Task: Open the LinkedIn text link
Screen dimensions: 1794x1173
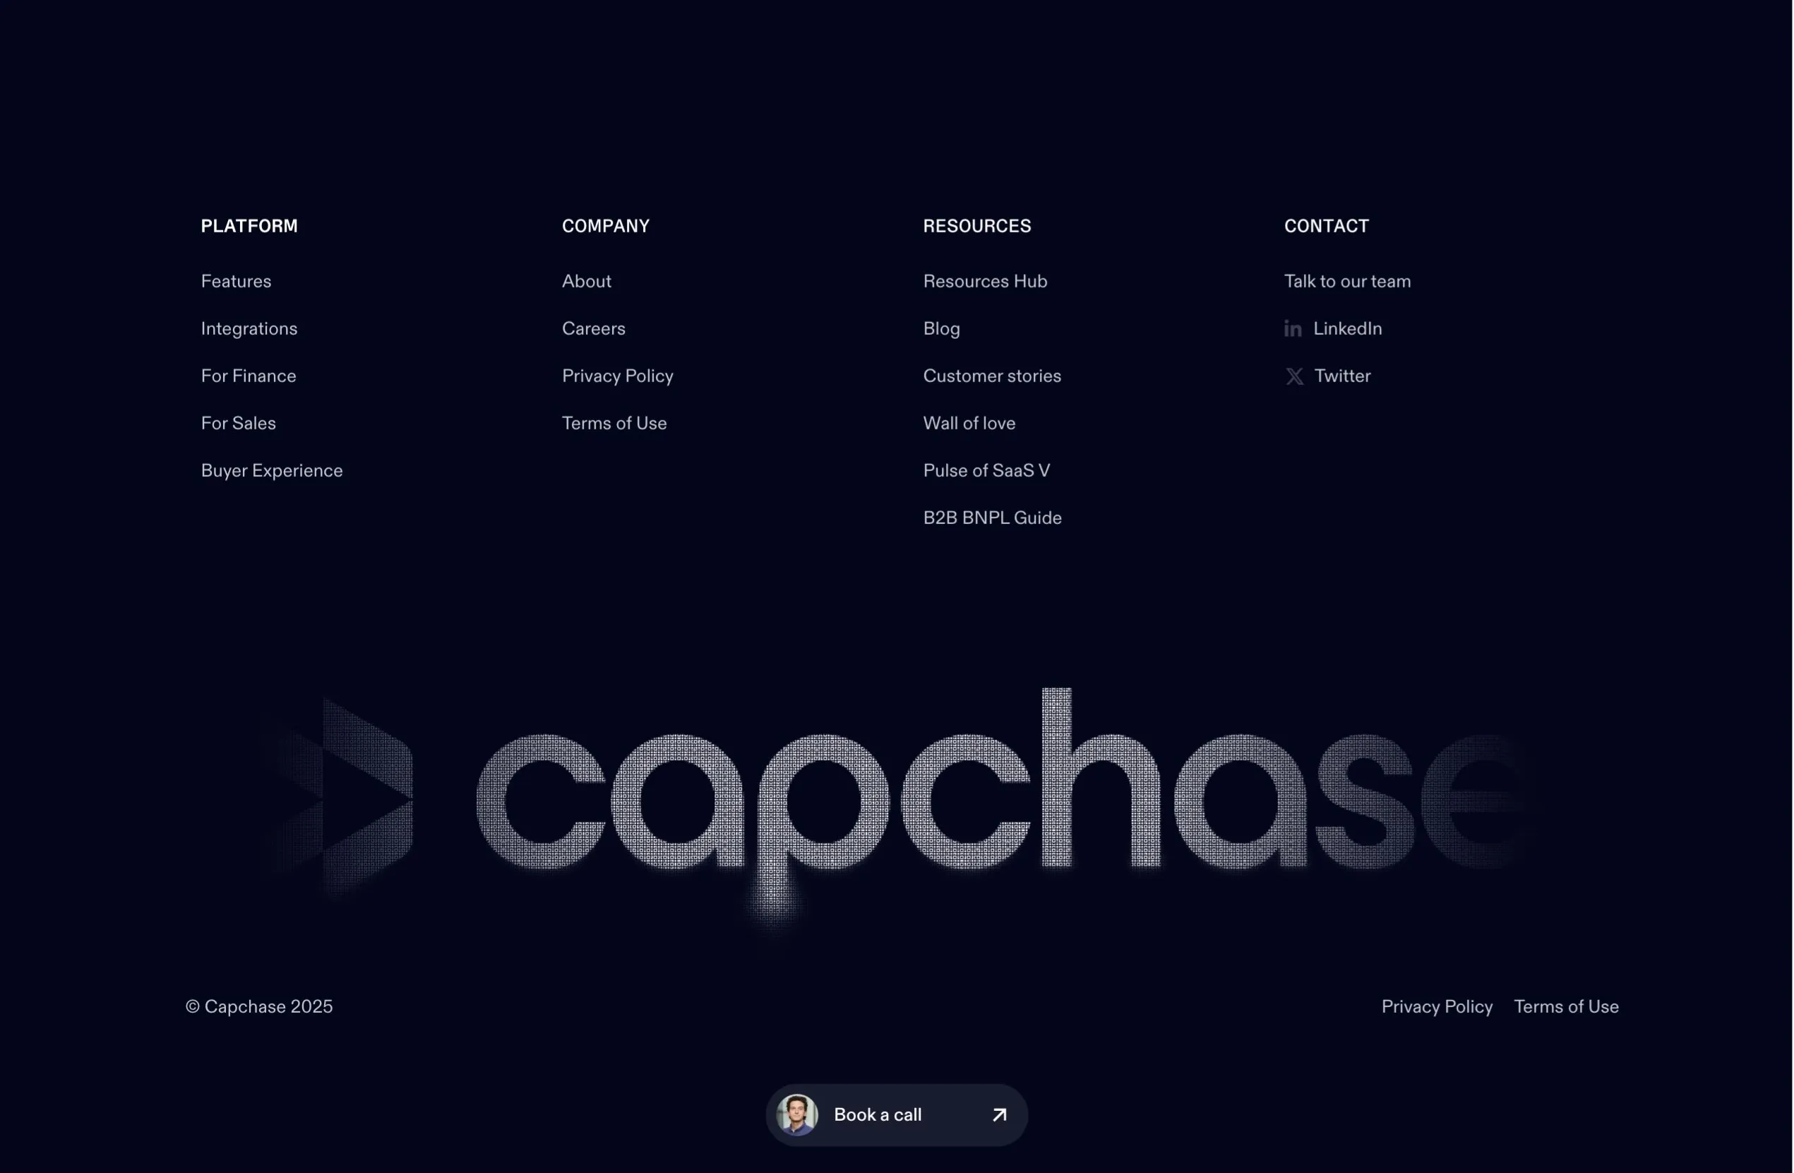Action: click(1348, 328)
